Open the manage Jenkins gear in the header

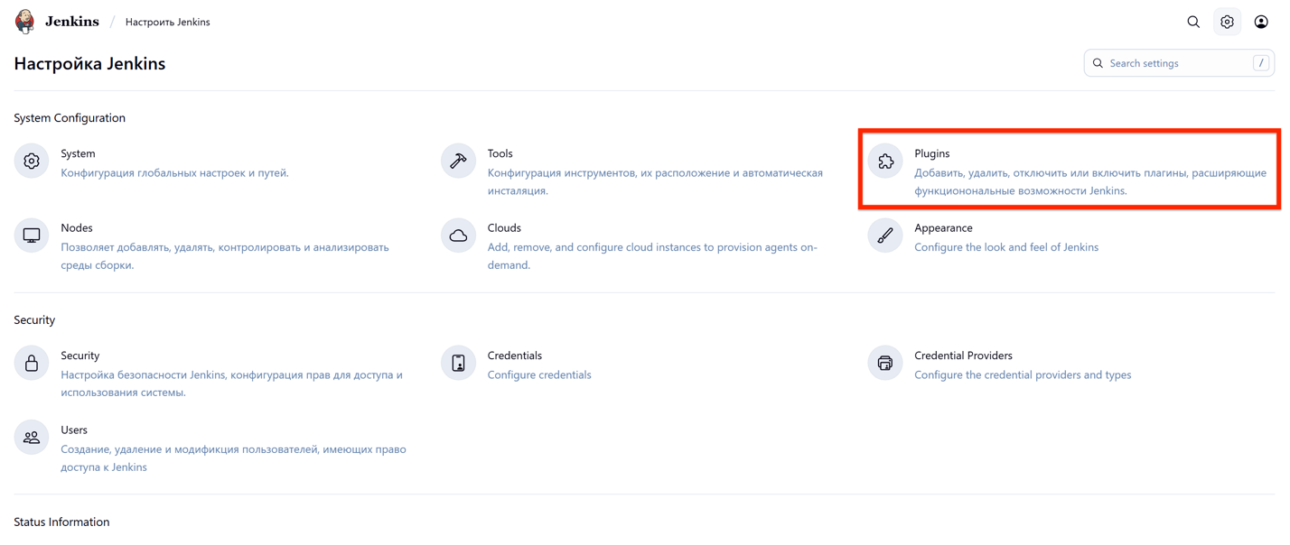pyautogui.click(x=1227, y=22)
